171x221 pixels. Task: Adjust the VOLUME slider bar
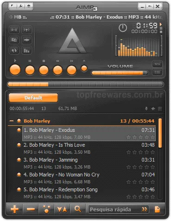pyautogui.click(x=120, y=73)
